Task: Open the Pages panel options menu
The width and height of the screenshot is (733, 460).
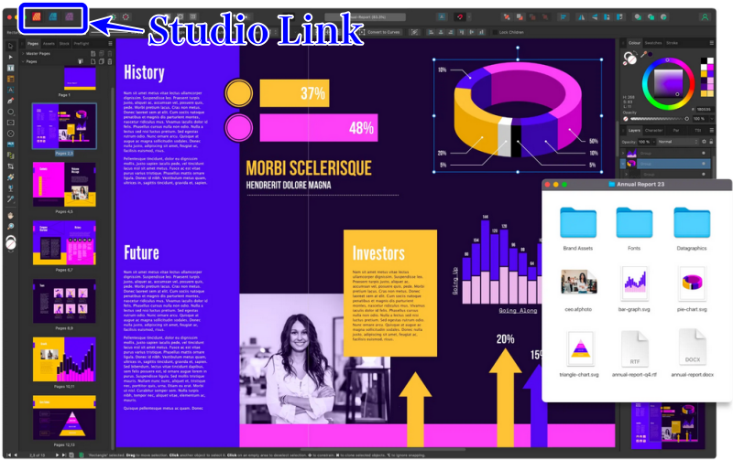Action: (x=110, y=43)
